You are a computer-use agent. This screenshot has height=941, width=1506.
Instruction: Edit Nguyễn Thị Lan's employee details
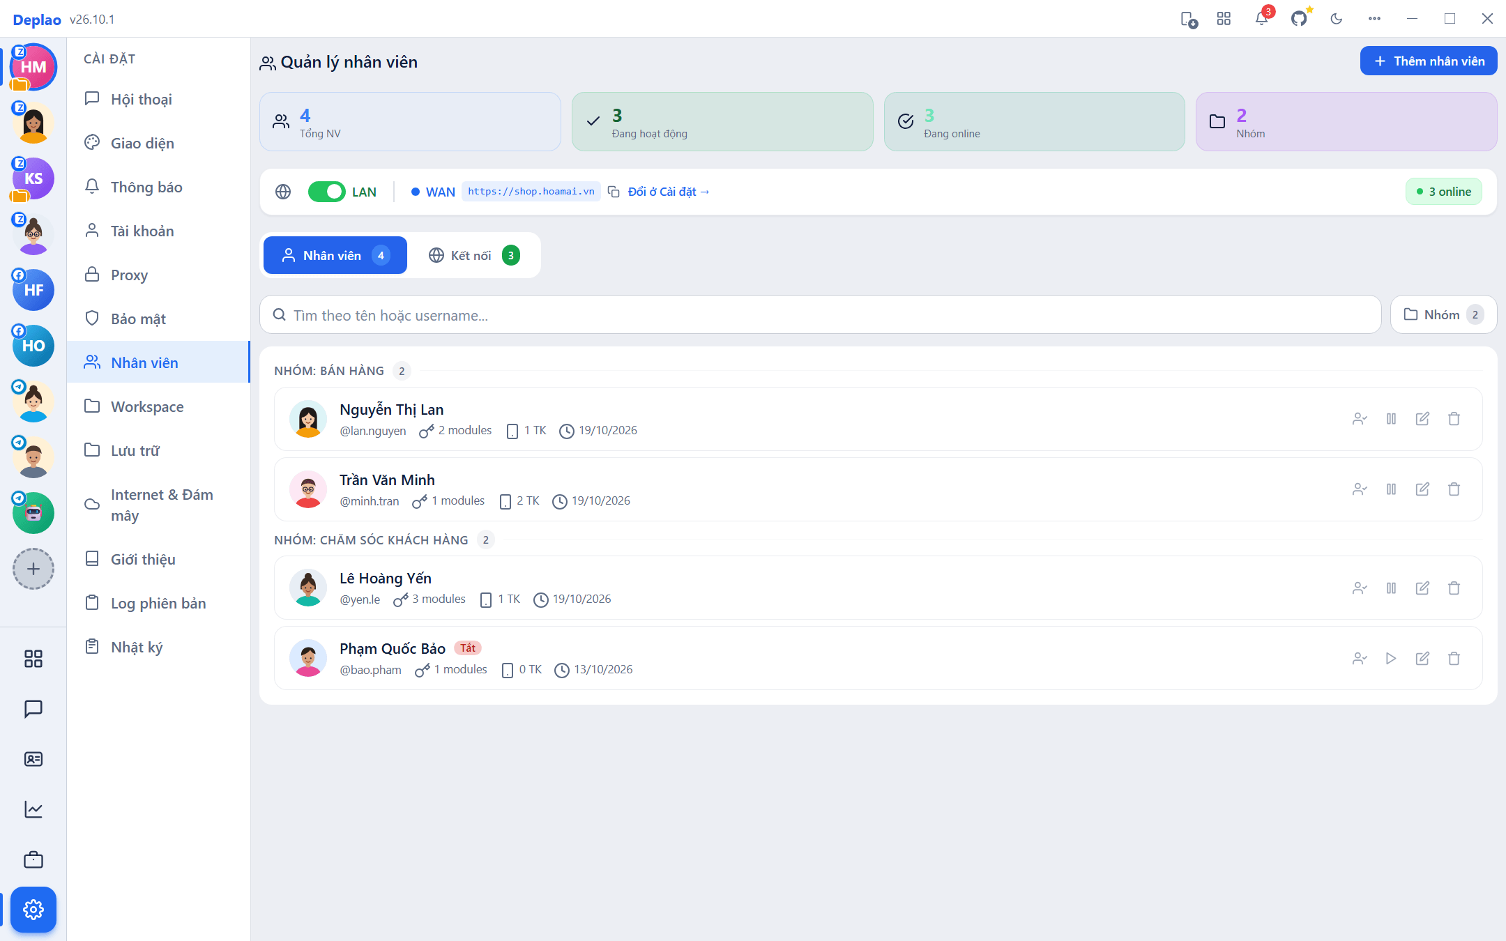(x=1422, y=419)
